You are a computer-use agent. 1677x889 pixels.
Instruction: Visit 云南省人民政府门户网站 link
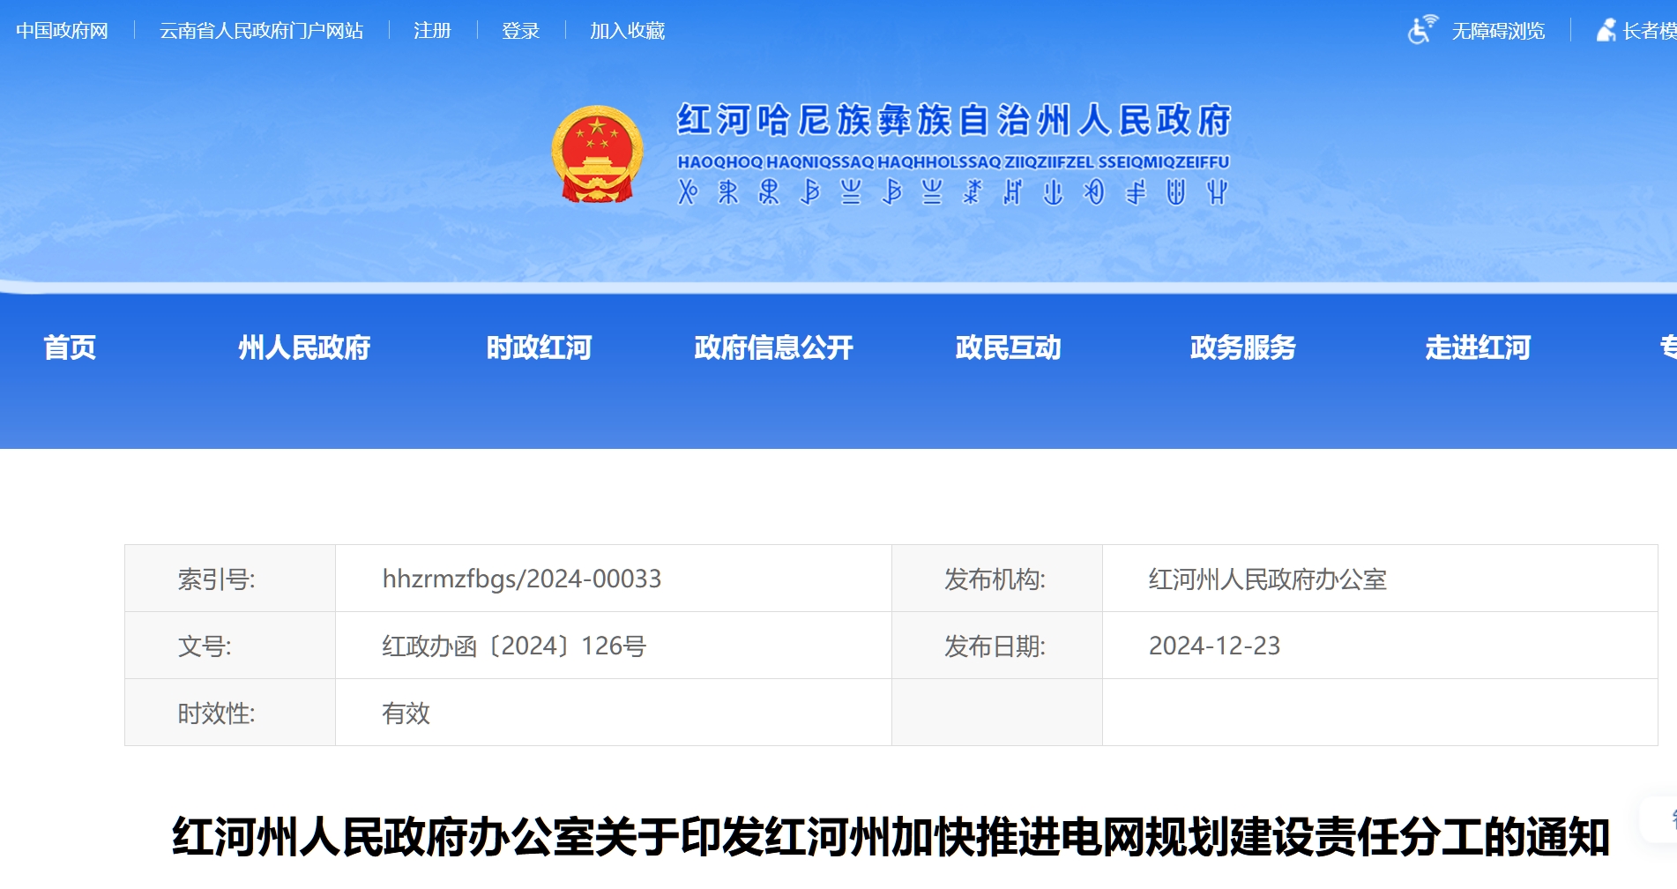pyautogui.click(x=261, y=31)
